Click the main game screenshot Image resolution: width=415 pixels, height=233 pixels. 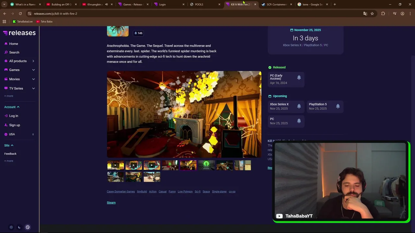click(x=184, y=114)
